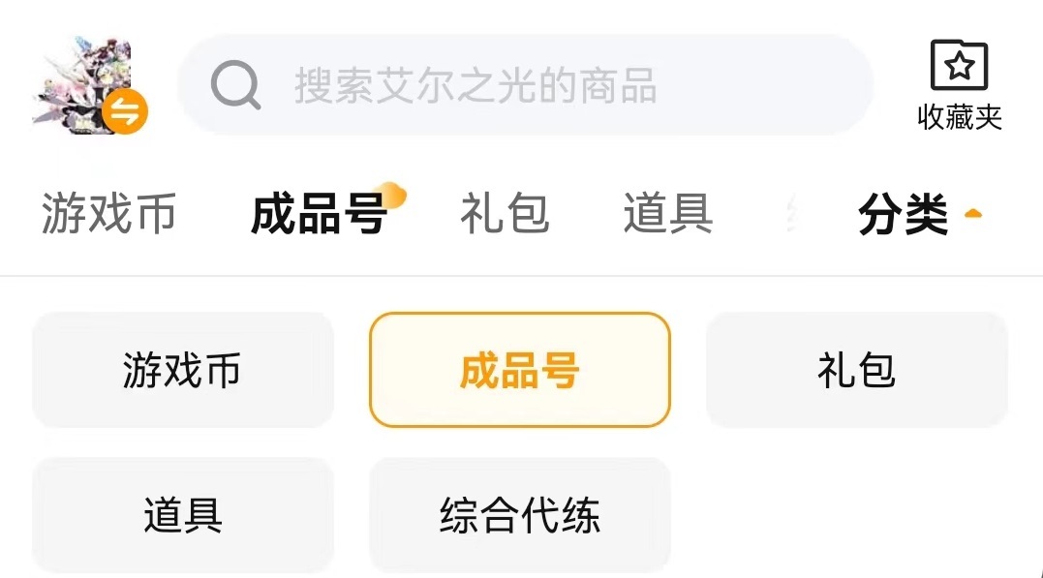Pick the 礼包 category chip in grid
Image resolution: width=1043 pixels, height=578 pixels.
tap(856, 370)
